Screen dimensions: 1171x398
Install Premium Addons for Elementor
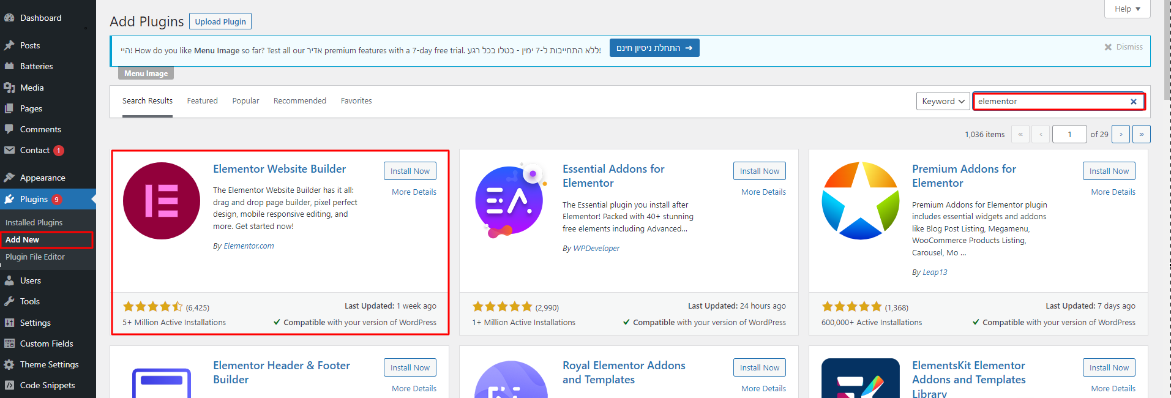[1109, 171]
